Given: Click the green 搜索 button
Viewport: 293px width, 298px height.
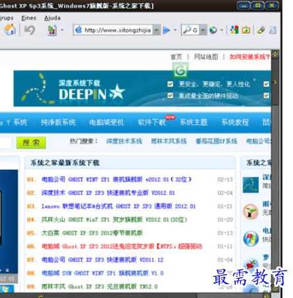Looking at the screenshot, I should pyautogui.click(x=31, y=143).
